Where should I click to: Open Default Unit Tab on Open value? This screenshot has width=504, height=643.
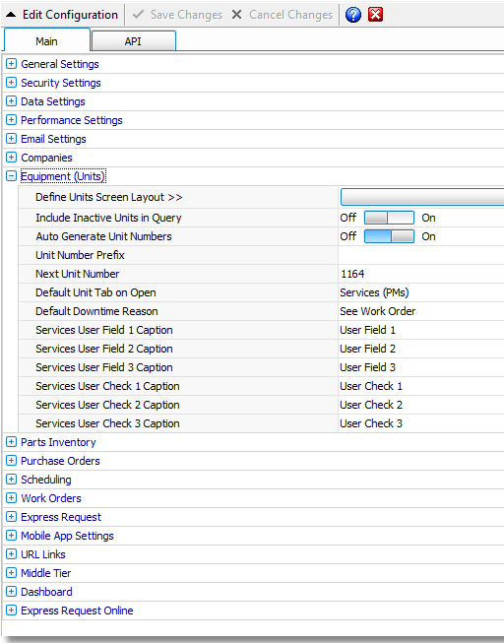(x=374, y=292)
